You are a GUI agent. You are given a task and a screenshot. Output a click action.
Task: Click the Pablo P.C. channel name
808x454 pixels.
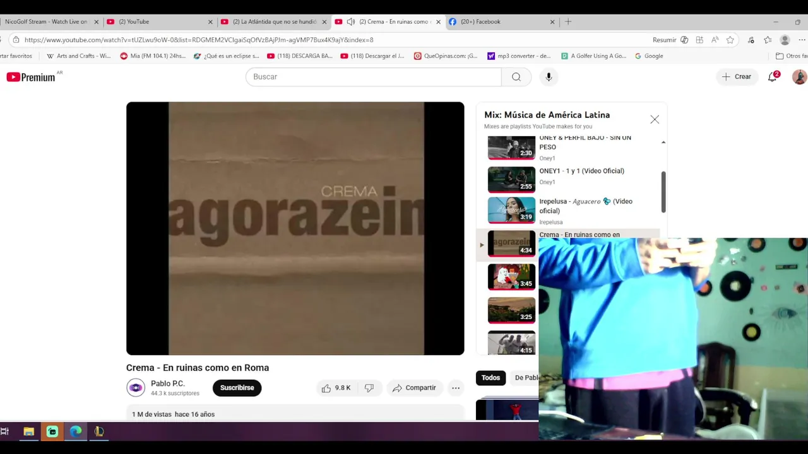tap(167, 383)
